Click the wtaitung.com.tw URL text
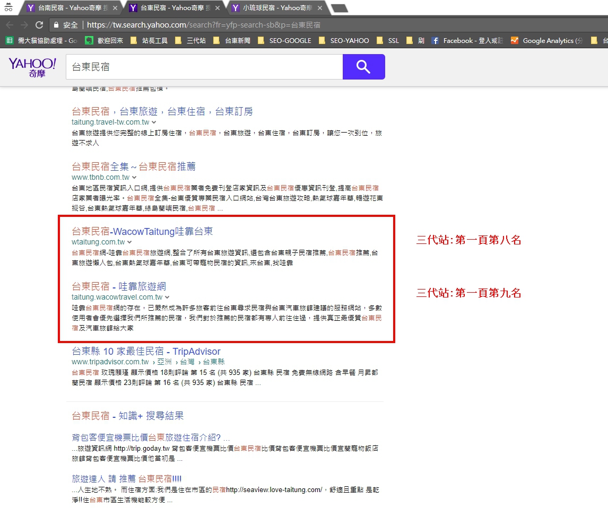Screen dimensions: 608x508 coord(98,242)
